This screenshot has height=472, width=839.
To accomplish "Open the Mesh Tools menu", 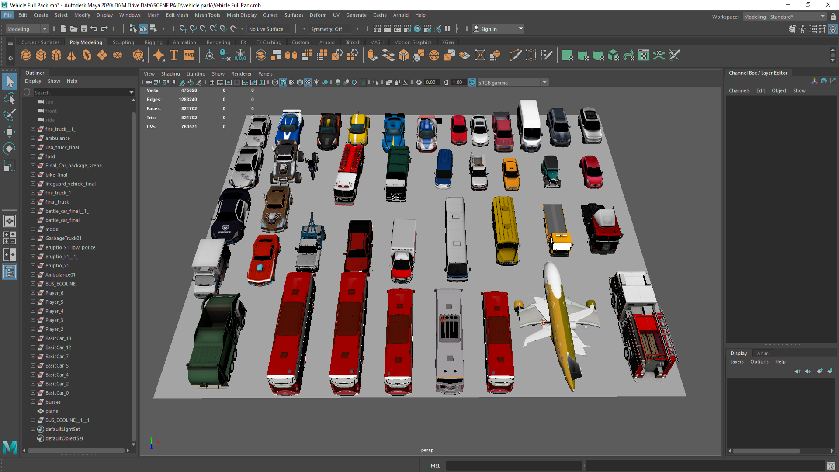I will 207,15.
